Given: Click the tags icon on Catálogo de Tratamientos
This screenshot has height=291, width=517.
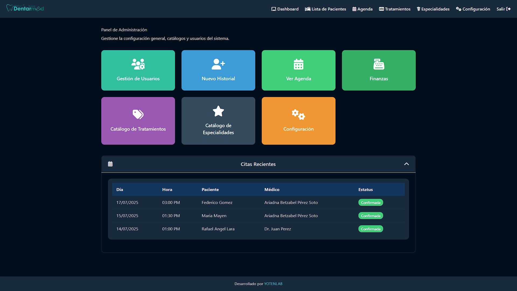Looking at the screenshot, I should point(138,114).
